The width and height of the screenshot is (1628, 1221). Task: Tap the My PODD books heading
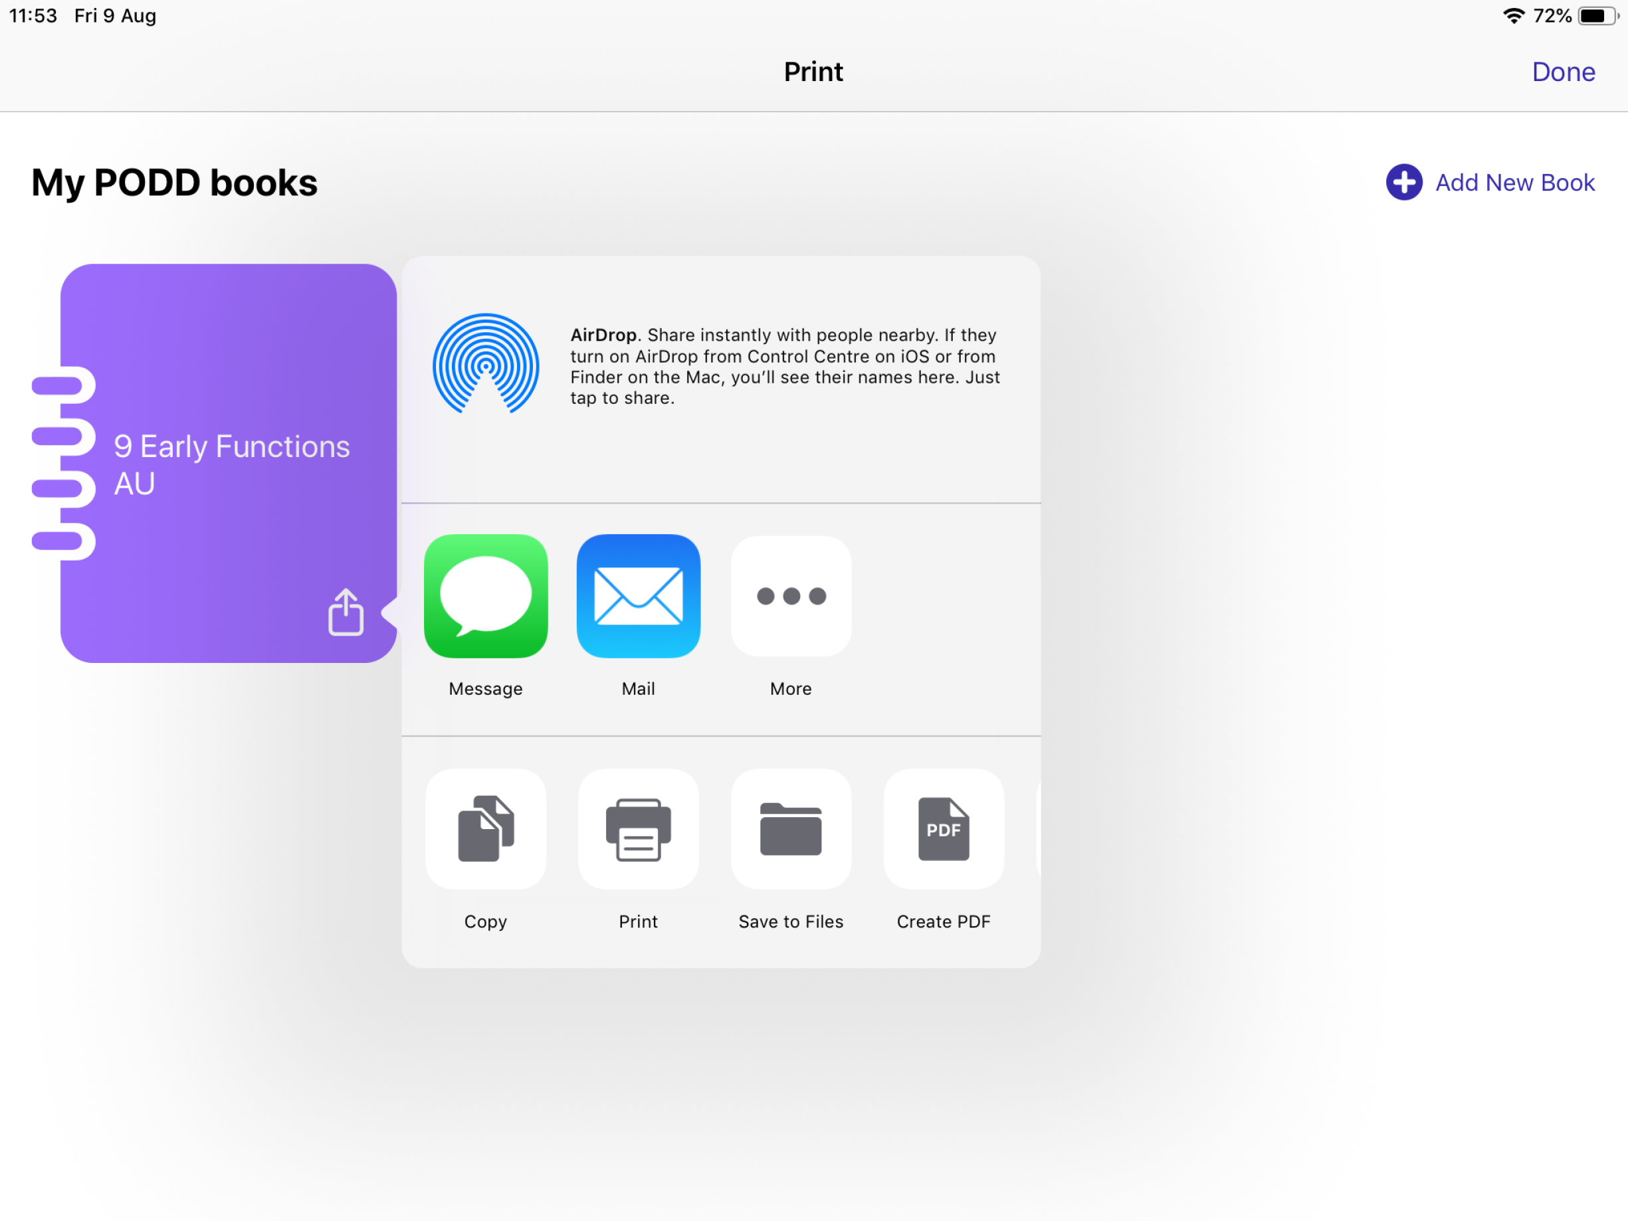(x=173, y=183)
